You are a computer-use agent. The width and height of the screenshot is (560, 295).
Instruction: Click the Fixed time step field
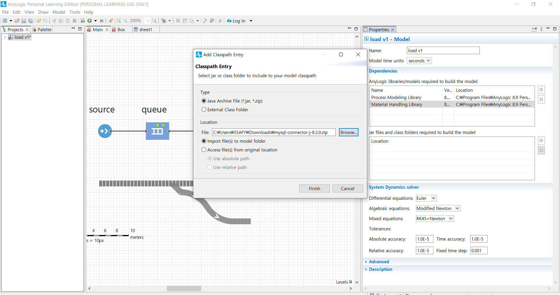[x=479, y=250]
